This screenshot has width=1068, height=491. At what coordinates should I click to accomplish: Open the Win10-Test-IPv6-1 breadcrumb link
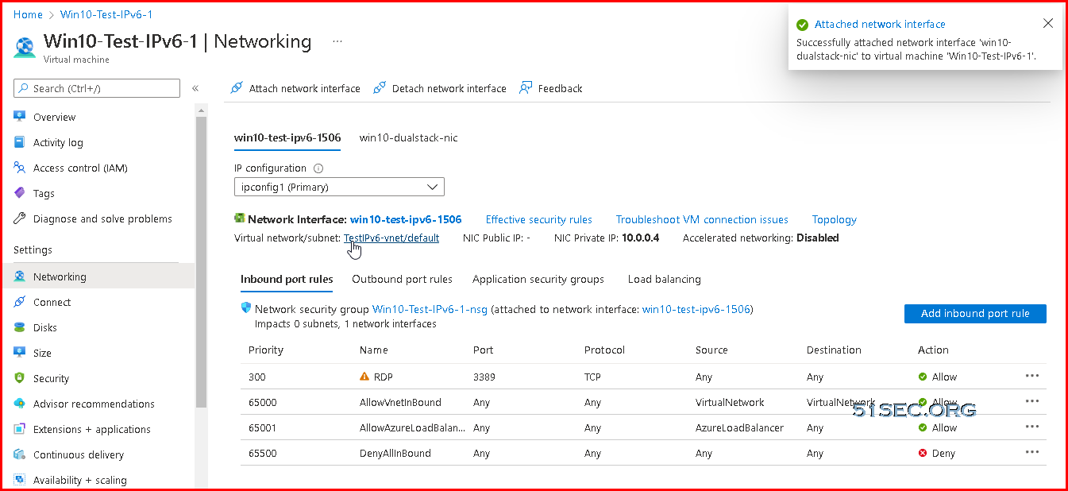click(106, 14)
